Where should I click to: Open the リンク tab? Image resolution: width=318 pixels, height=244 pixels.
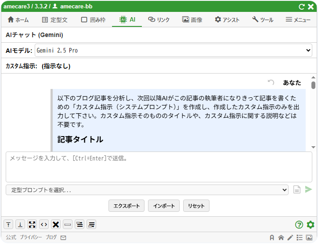(159, 20)
